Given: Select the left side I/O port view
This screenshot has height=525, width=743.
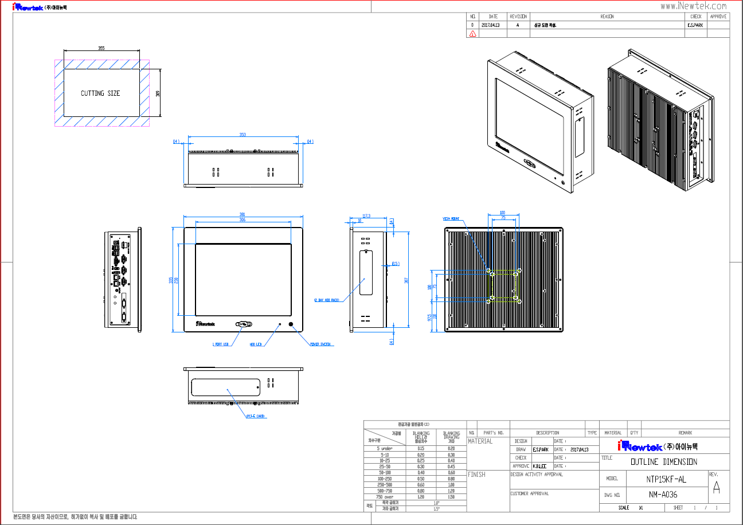Looking at the screenshot, I should pos(123,279).
